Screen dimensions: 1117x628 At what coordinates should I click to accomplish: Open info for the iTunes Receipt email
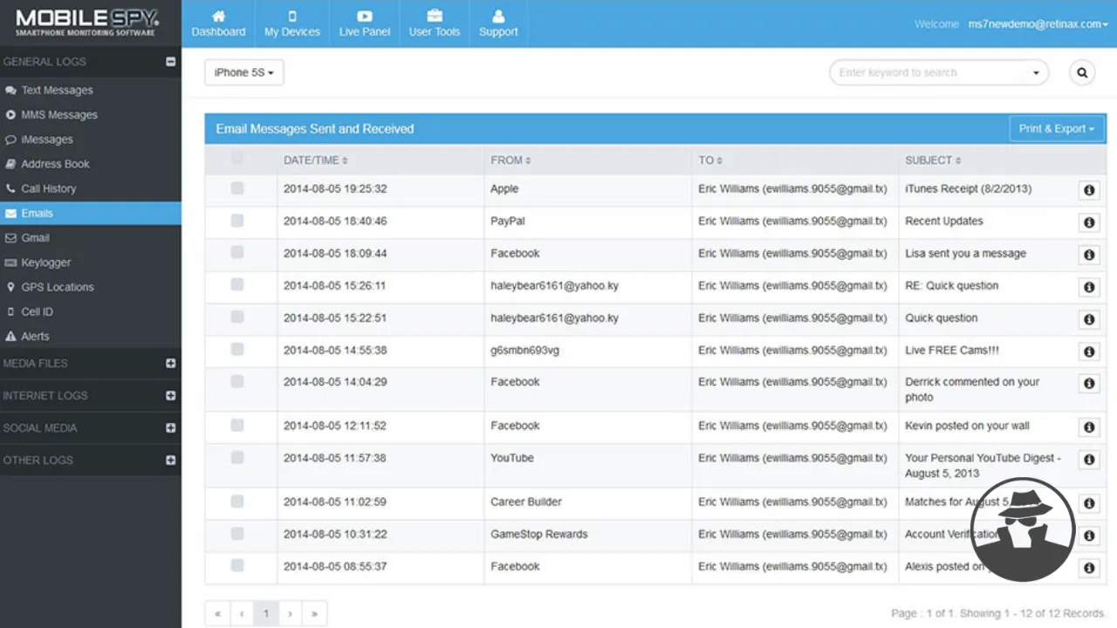click(1088, 190)
